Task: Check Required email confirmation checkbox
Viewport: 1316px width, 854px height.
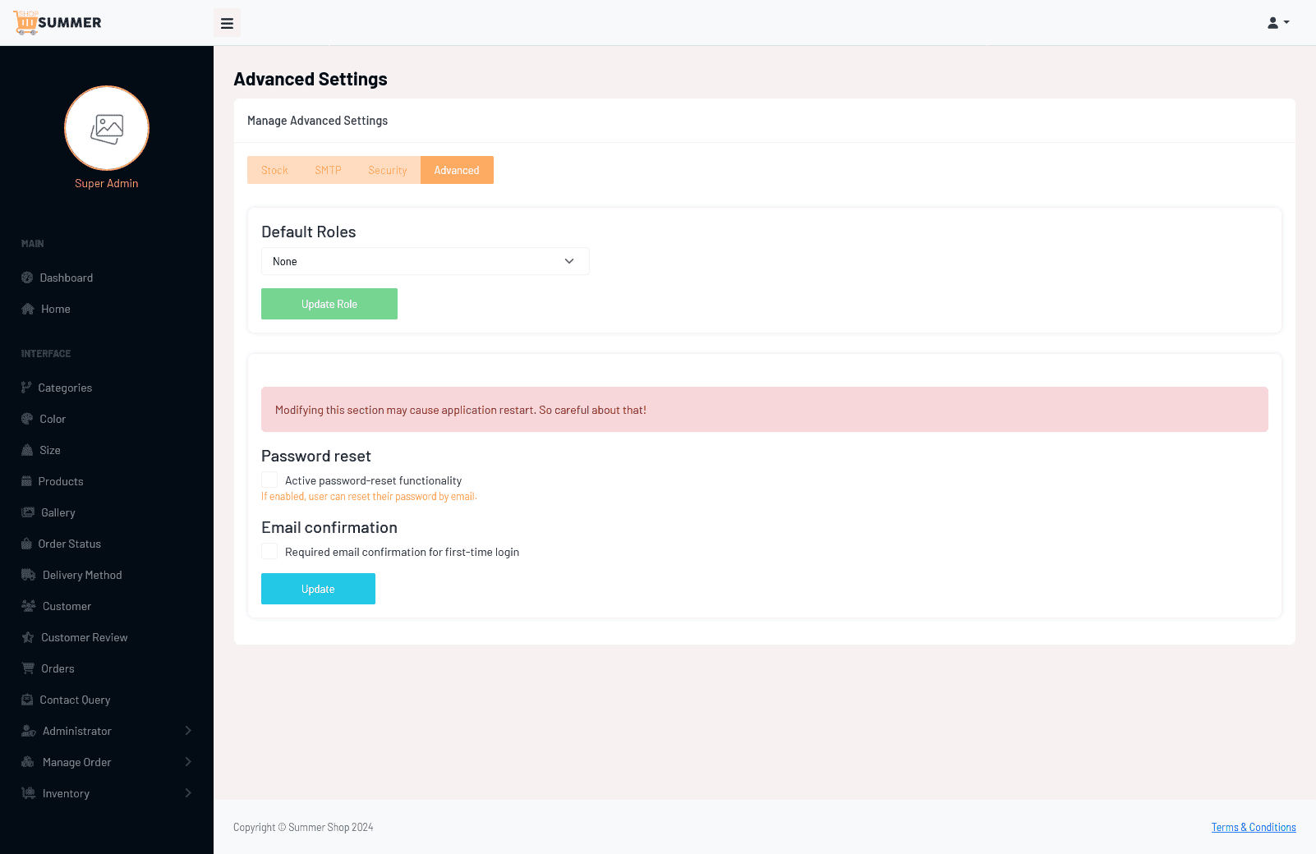Action: 269,551
